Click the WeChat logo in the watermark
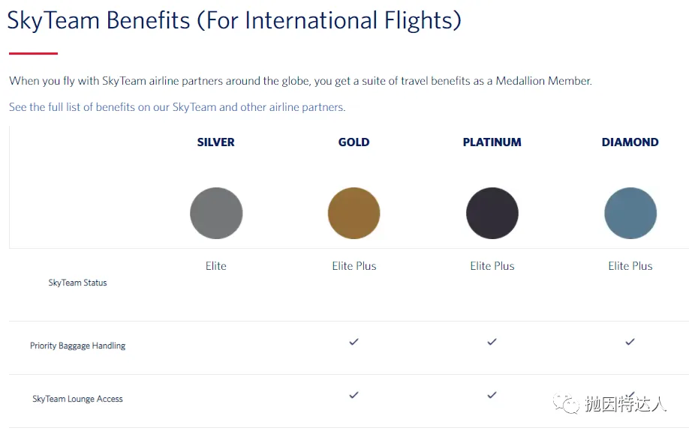689x434 pixels. 567,403
